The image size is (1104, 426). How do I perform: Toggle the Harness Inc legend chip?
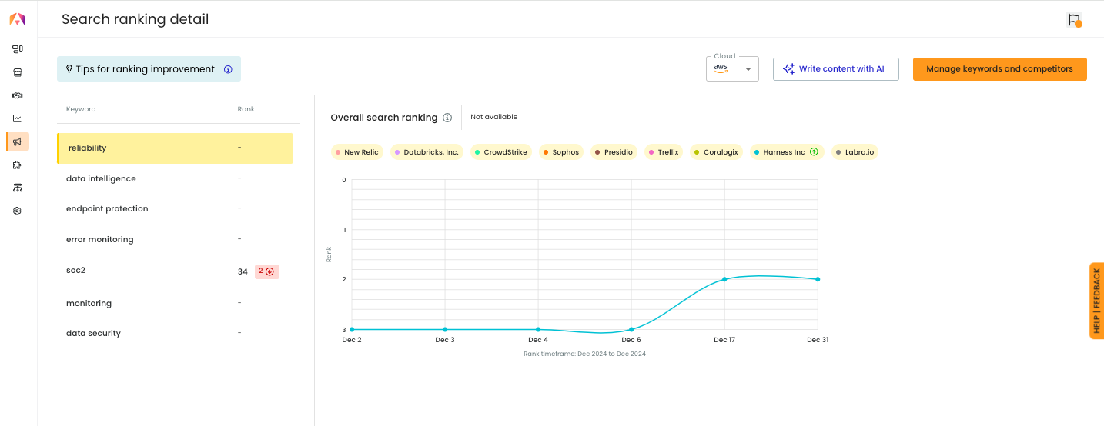tap(787, 152)
